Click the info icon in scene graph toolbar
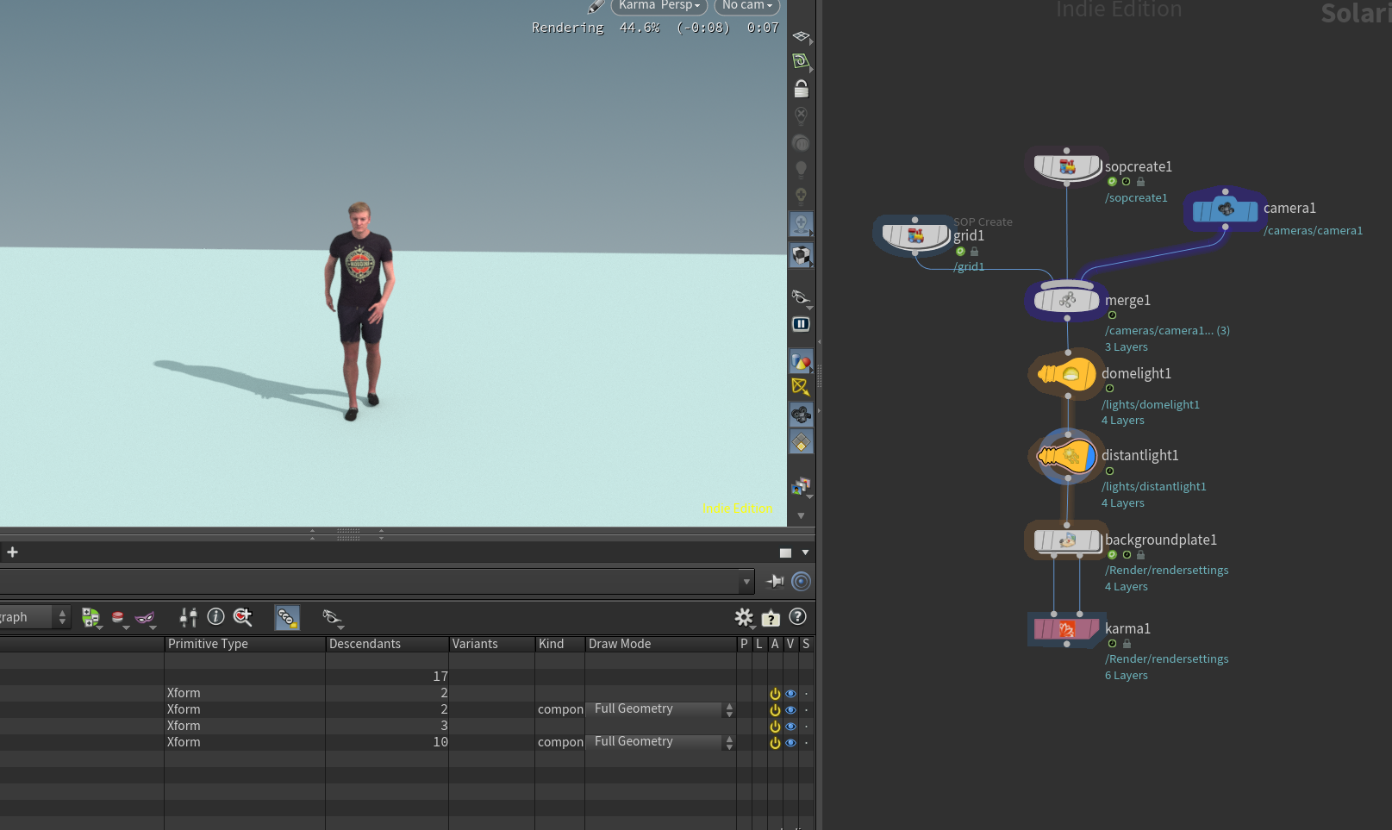The image size is (1392, 830). point(215,616)
